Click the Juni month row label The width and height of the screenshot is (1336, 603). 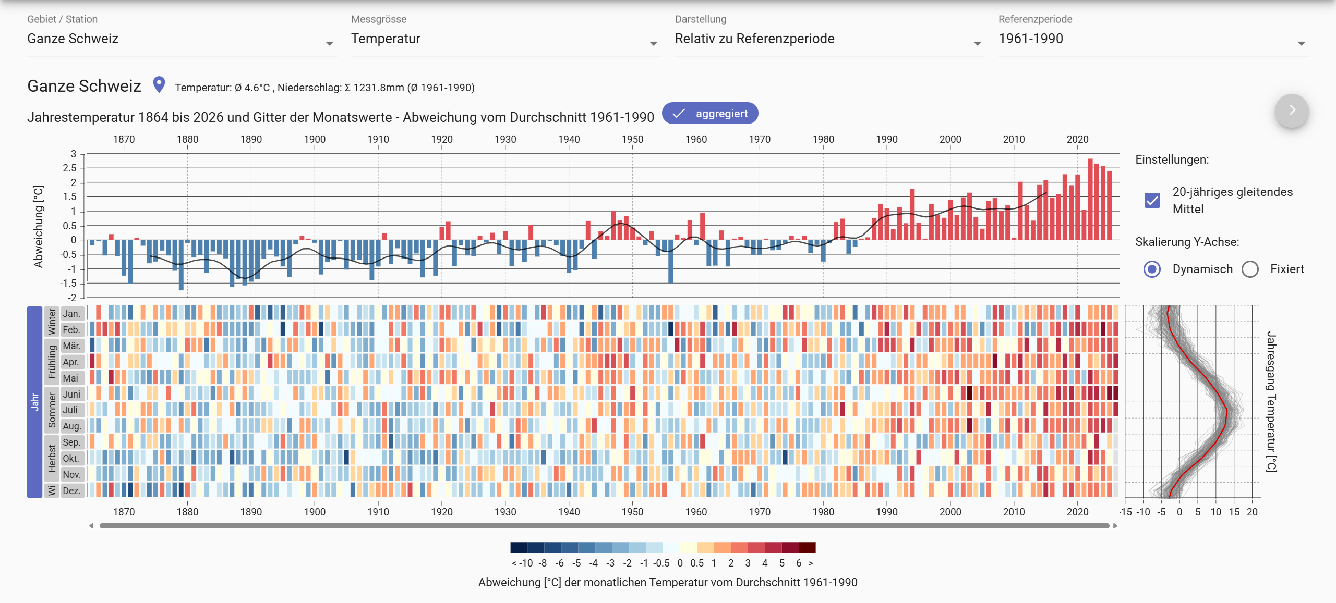click(72, 395)
